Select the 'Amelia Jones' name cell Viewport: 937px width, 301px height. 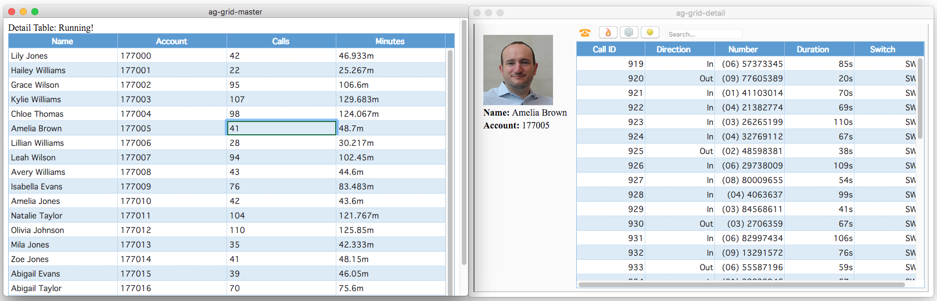tap(63, 201)
